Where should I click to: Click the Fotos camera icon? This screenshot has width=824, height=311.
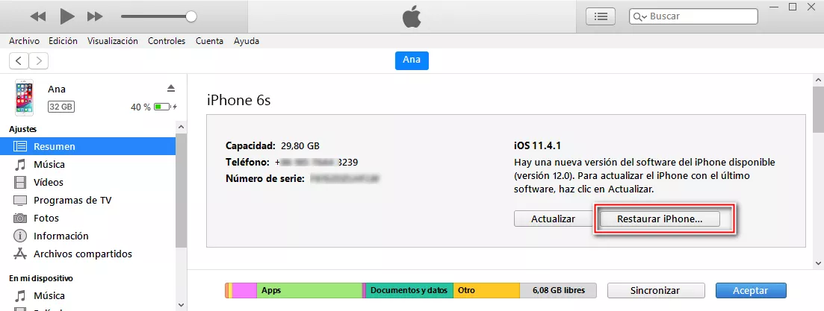coord(20,219)
